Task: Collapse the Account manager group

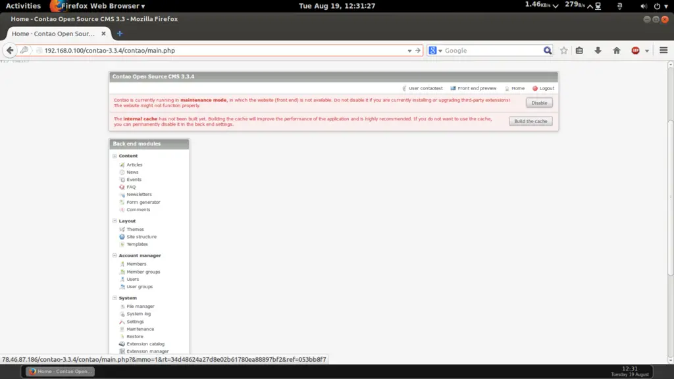Action: point(115,255)
